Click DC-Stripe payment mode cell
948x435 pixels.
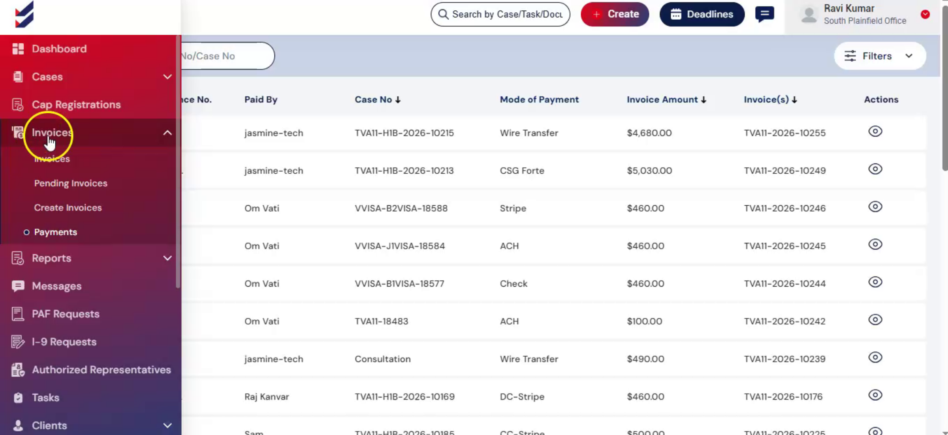(x=522, y=397)
